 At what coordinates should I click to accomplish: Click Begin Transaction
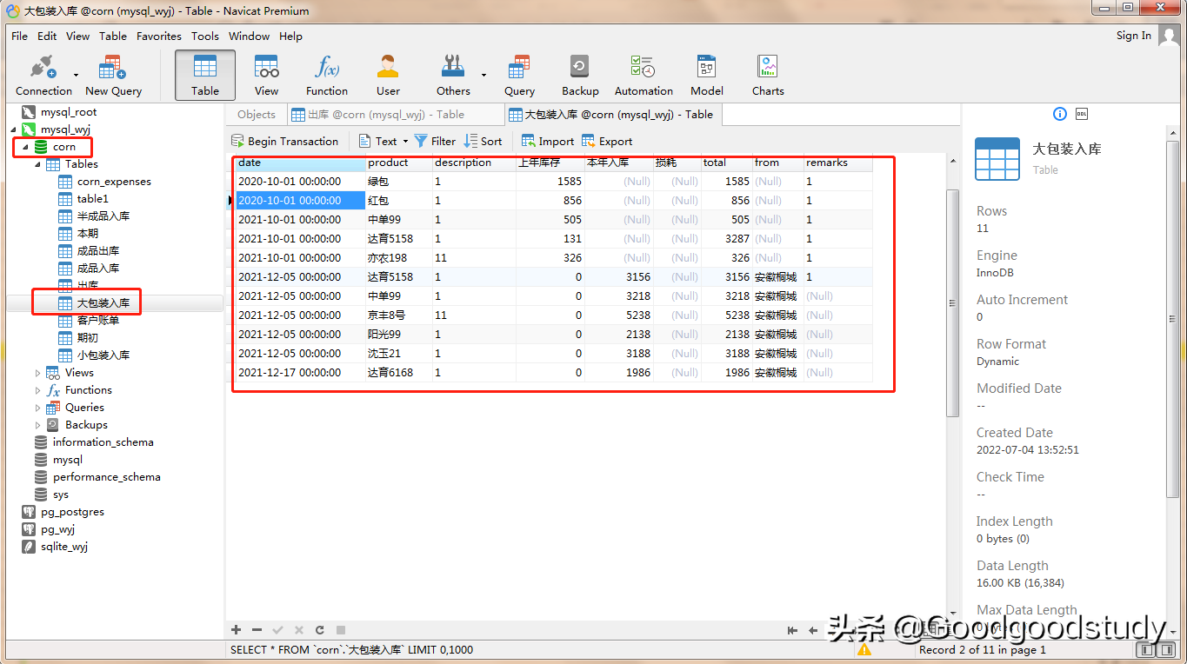[x=286, y=141]
